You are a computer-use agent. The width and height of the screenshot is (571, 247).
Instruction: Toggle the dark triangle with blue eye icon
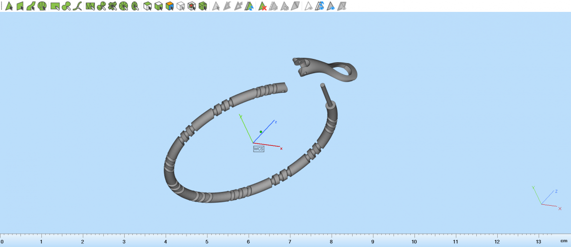click(331, 6)
